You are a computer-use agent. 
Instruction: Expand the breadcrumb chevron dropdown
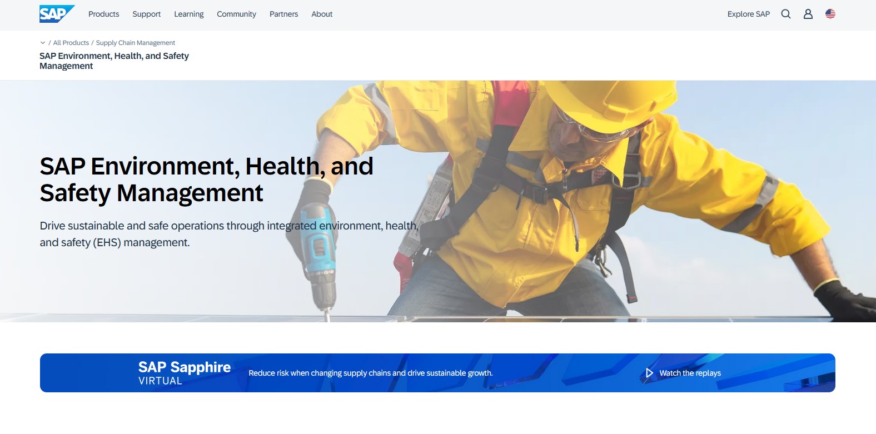pos(43,43)
